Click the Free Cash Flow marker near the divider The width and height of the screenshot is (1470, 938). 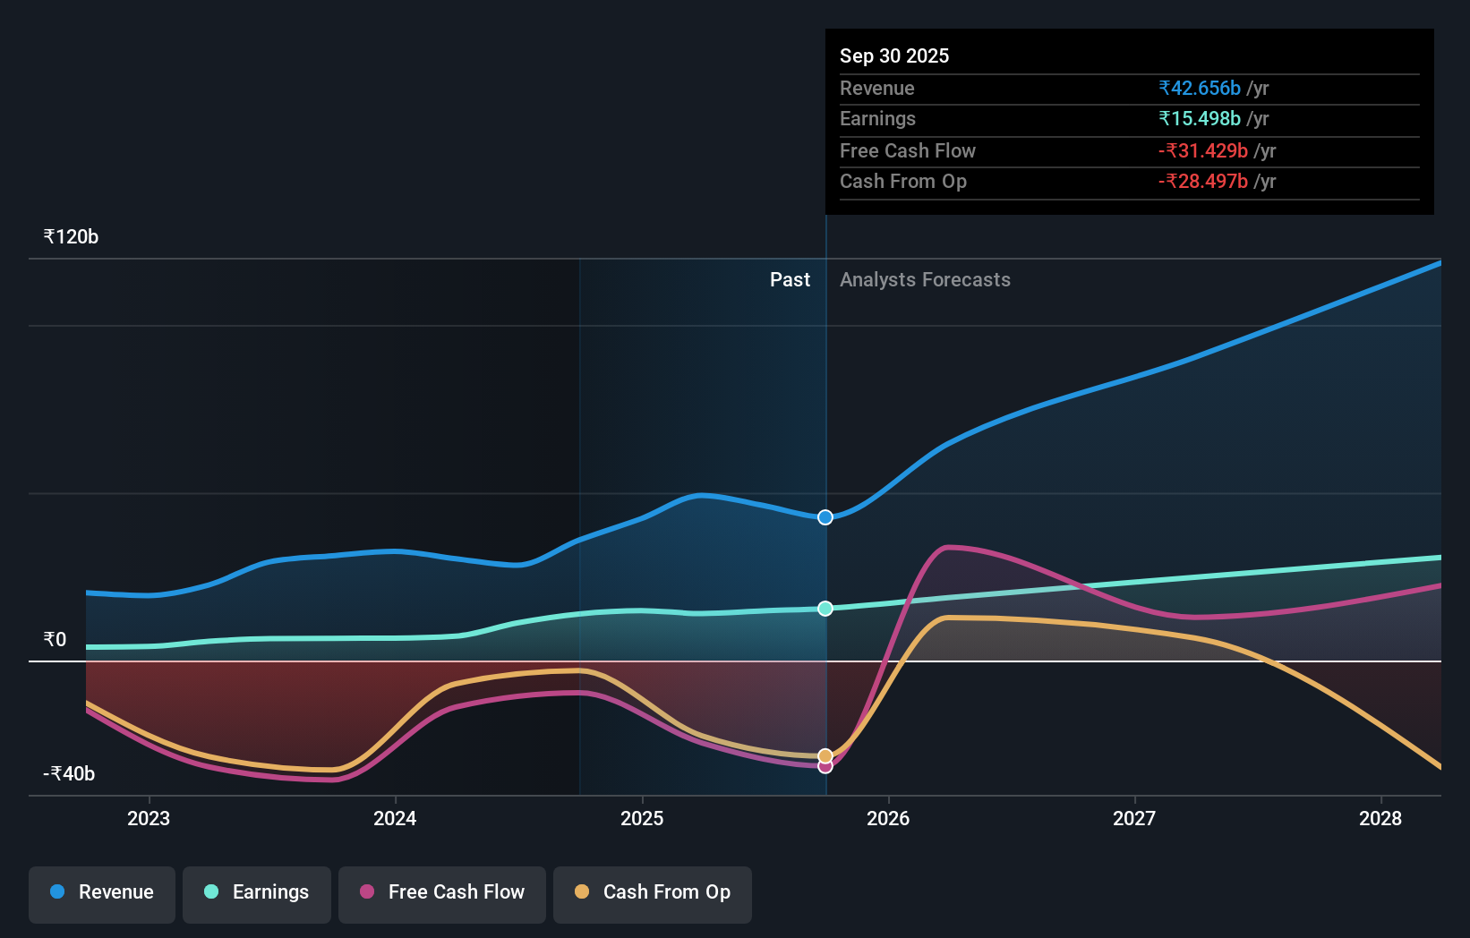[825, 766]
